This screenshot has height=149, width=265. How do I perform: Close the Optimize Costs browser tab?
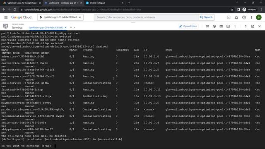tap(40, 3)
